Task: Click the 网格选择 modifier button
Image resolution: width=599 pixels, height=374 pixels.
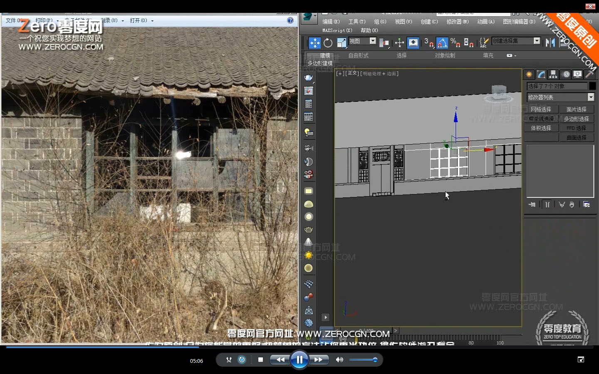Action: [x=541, y=109]
